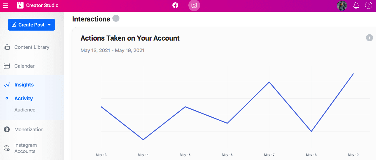The image size is (376, 160).
Task: Switch to the Facebook platform icon
Action: click(175, 5)
